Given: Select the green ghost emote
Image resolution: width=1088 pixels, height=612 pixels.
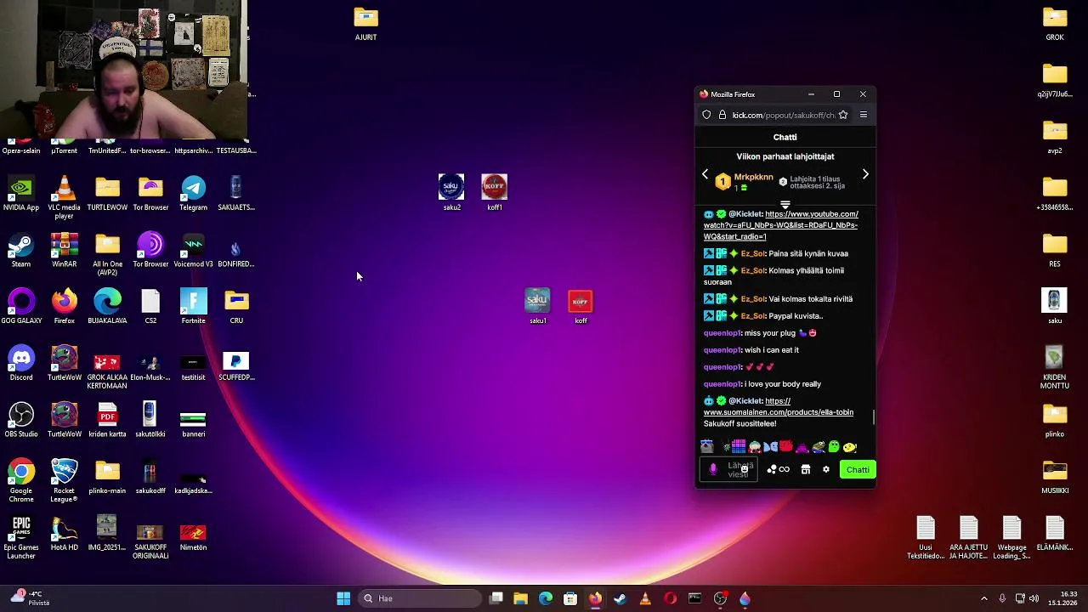Looking at the screenshot, I should [x=834, y=446].
